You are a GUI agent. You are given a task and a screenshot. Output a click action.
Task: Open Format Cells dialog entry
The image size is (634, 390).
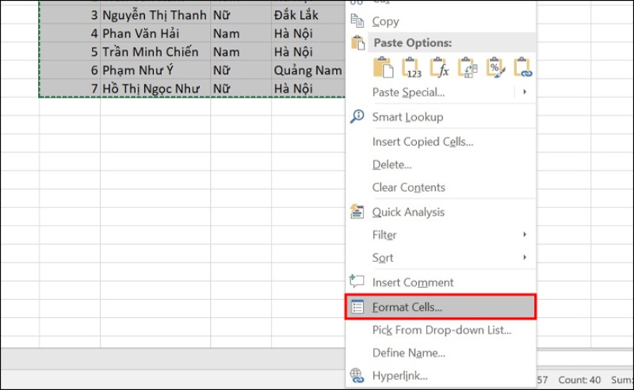[x=441, y=307]
